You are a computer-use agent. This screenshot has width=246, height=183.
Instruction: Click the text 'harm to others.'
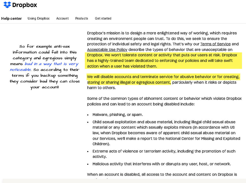coord(101,88)
